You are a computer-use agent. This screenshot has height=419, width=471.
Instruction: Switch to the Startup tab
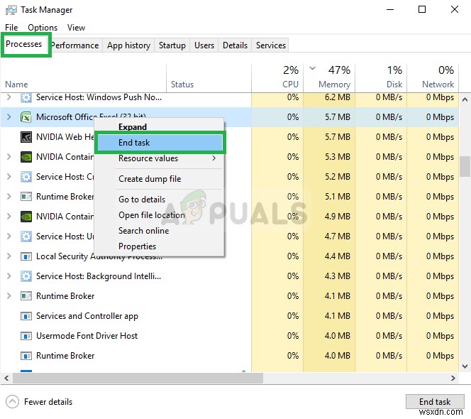172,45
